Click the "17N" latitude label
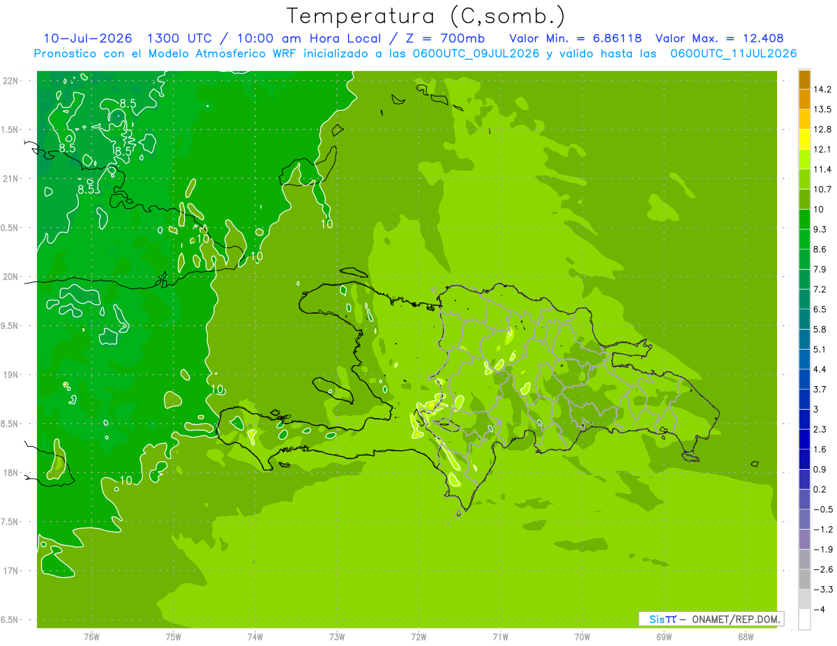Image resolution: width=837 pixels, height=646 pixels. click(11, 571)
